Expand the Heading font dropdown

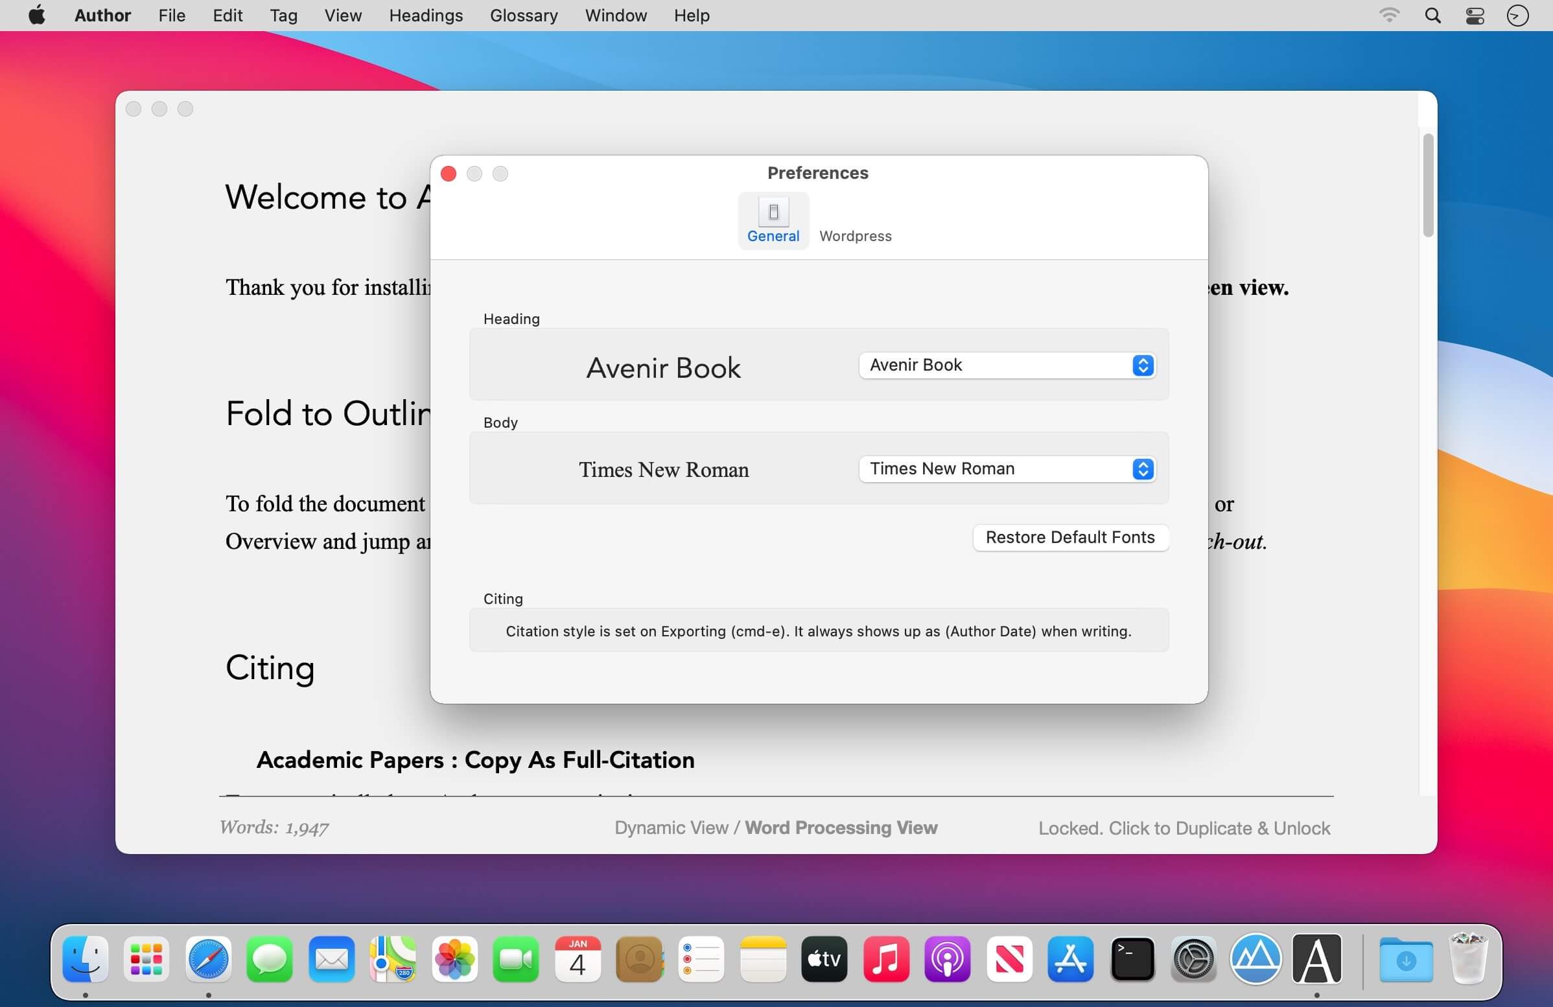pos(1007,365)
